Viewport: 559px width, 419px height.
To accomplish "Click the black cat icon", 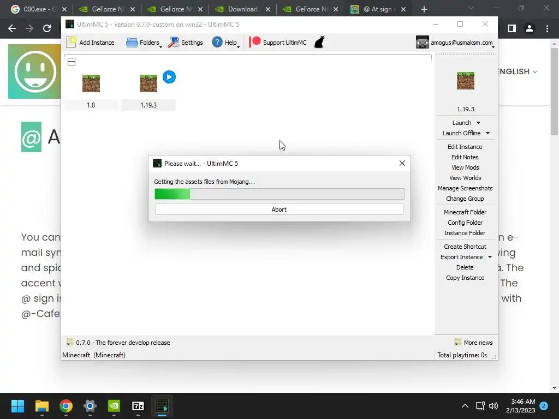I will tap(319, 42).
